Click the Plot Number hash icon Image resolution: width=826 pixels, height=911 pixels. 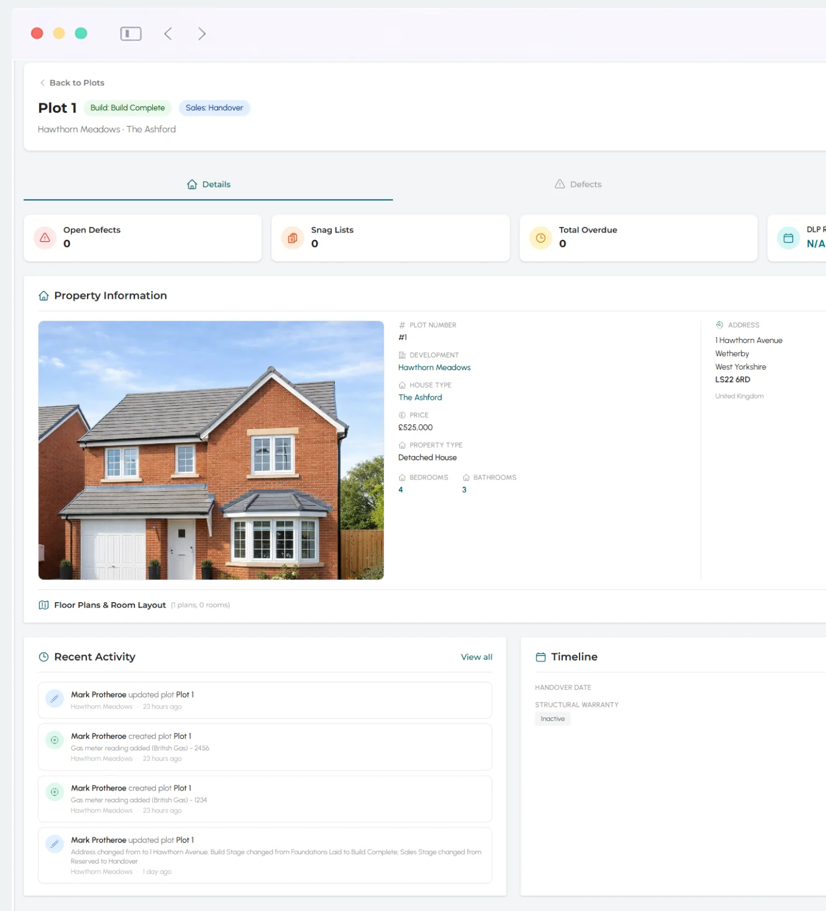click(x=402, y=325)
